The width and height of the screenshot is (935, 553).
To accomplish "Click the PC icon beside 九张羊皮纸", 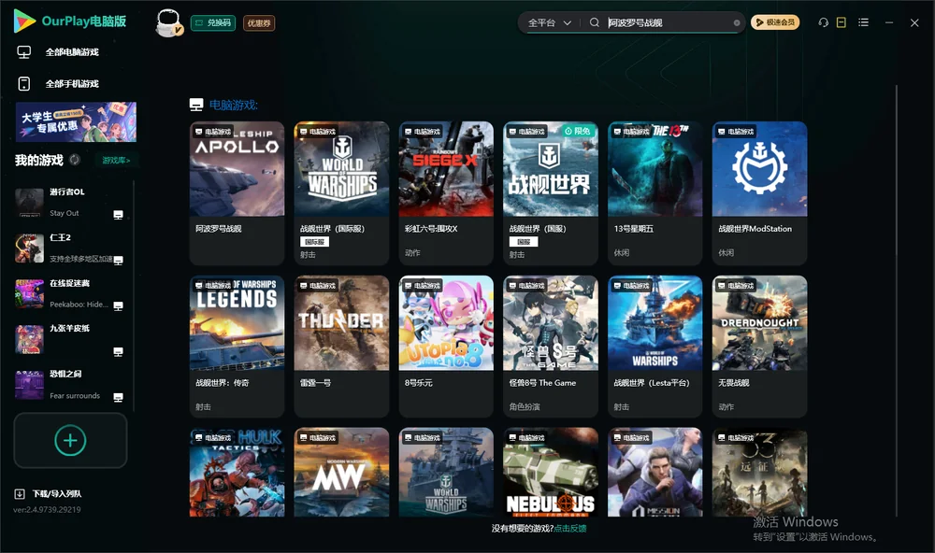I will point(118,351).
